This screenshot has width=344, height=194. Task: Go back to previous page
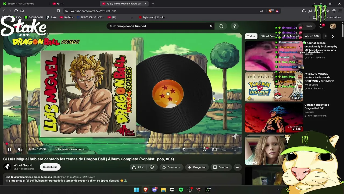click(4, 11)
